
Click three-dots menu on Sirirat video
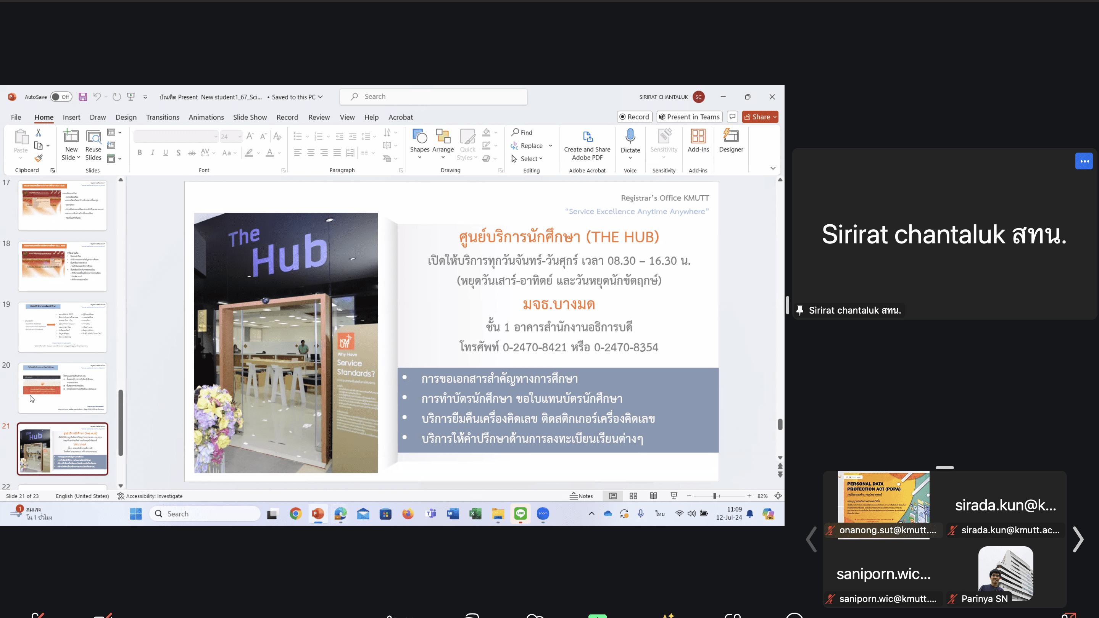point(1084,161)
